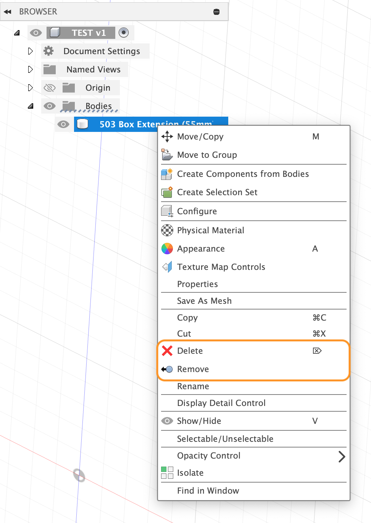The image size is (371, 523).
Task: Open Opacity Control menu entry
Action: click(x=254, y=456)
